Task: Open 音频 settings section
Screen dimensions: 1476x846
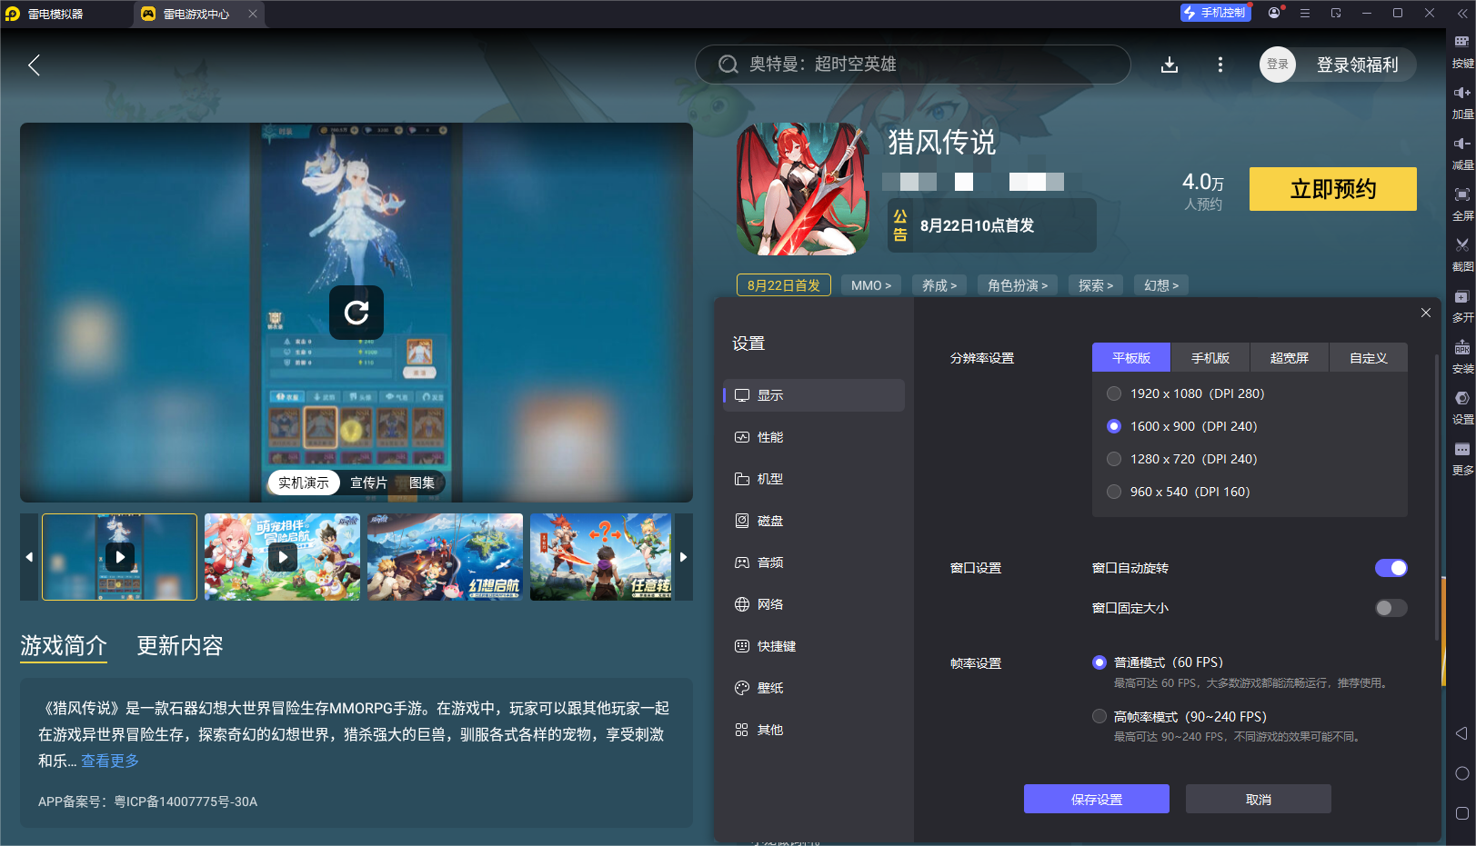Action: [x=814, y=562]
